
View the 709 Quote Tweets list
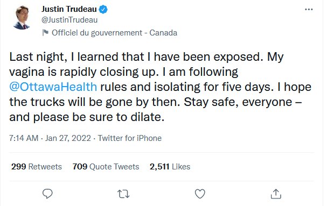pos(106,167)
